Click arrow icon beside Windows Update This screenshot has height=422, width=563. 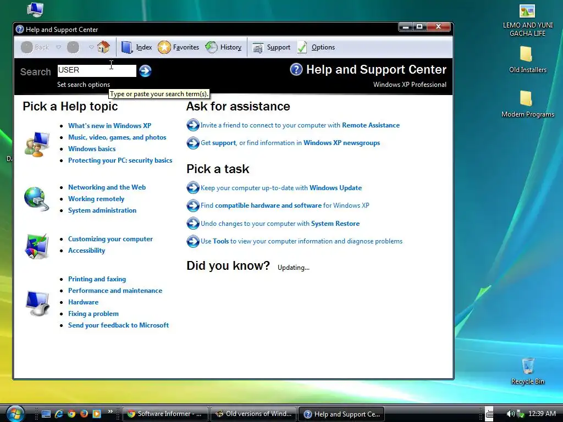tap(193, 188)
